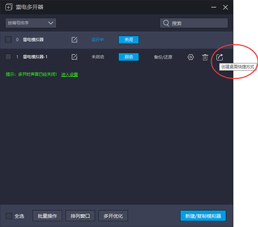Minimize the 雷电多开器 window
Screen dimensions: 258x227
(214, 7)
